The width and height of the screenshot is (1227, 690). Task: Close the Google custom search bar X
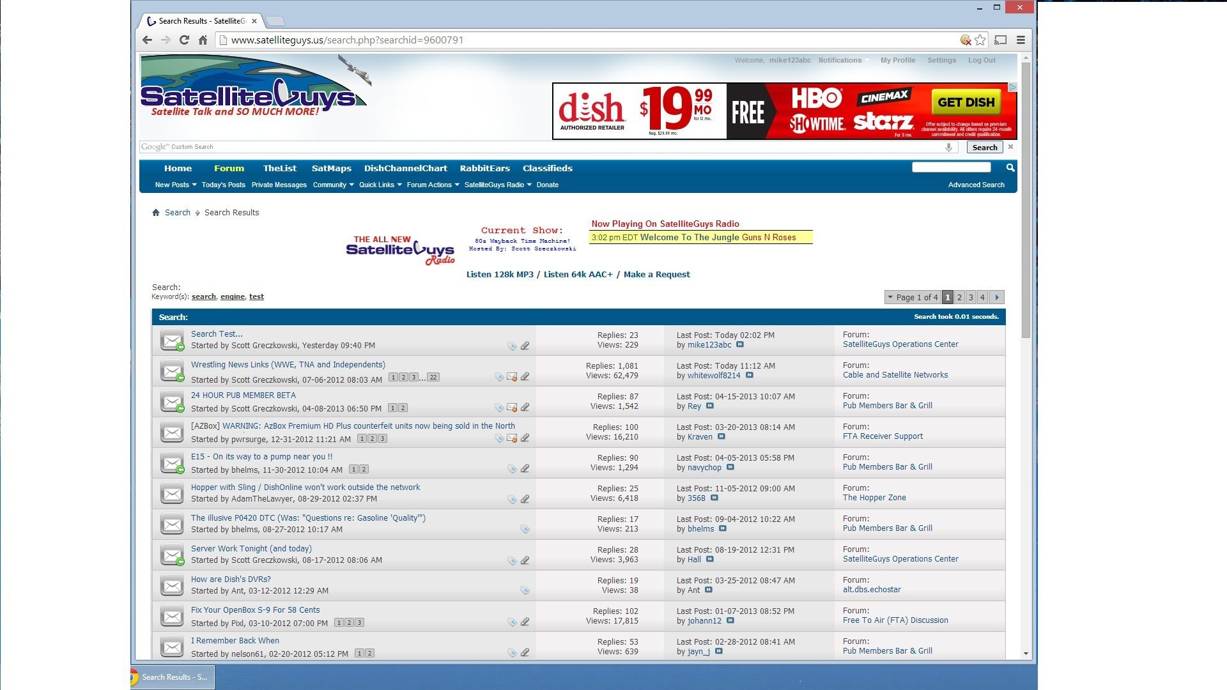point(1010,147)
